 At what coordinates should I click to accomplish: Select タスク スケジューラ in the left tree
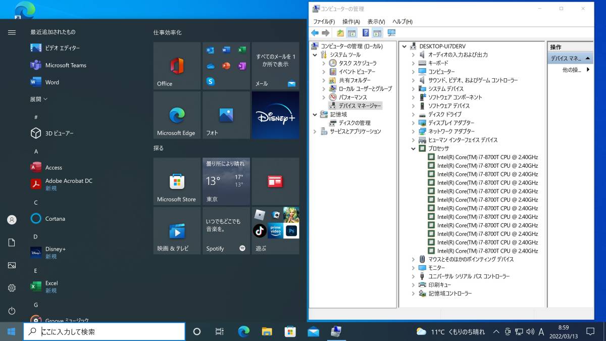click(x=358, y=63)
